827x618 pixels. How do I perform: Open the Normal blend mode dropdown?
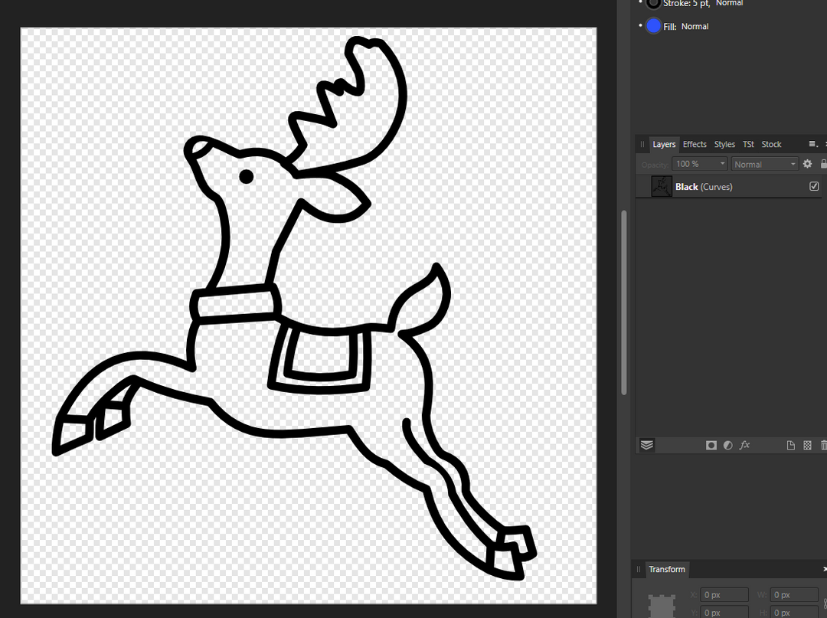[x=793, y=163]
